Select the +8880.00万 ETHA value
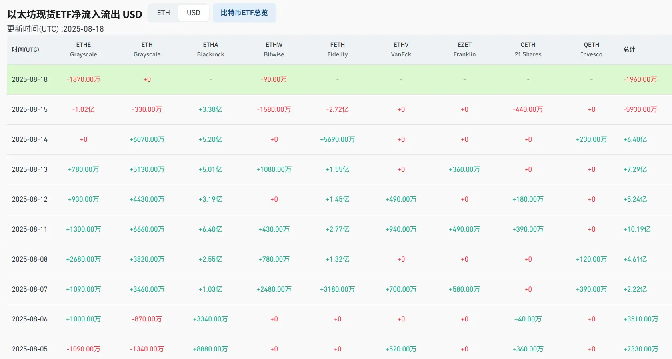Viewport: 672px width, 359px height. coord(210,349)
